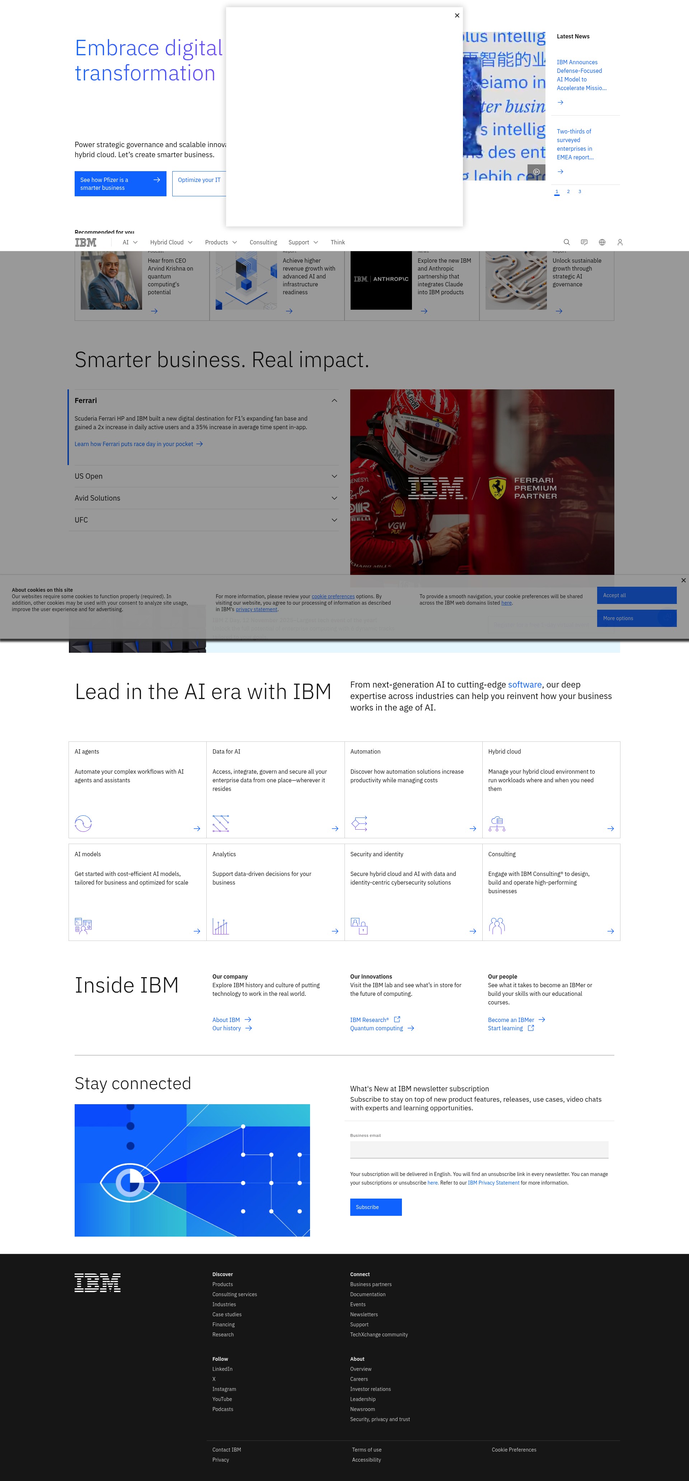Go to Latest News page 2
Screen dimensions: 689x1481
pos(568,191)
